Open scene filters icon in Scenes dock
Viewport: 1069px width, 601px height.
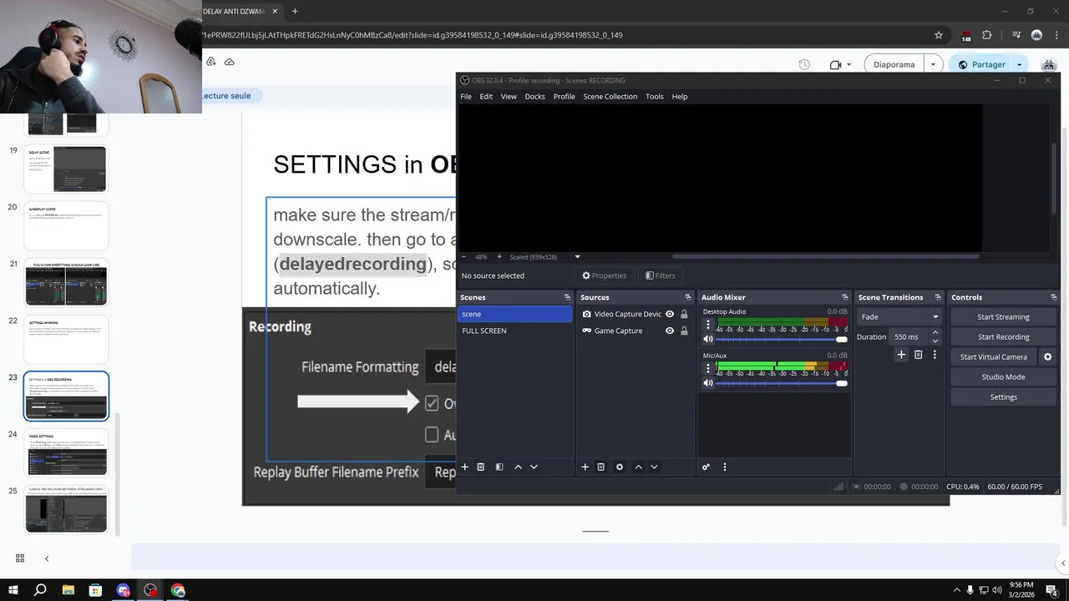coord(499,467)
